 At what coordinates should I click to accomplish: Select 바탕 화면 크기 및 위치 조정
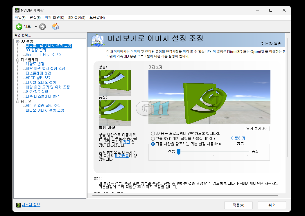point(48,87)
